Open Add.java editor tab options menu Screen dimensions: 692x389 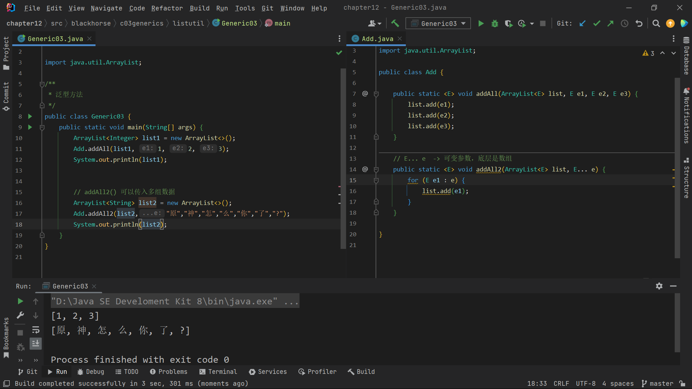[x=673, y=39]
